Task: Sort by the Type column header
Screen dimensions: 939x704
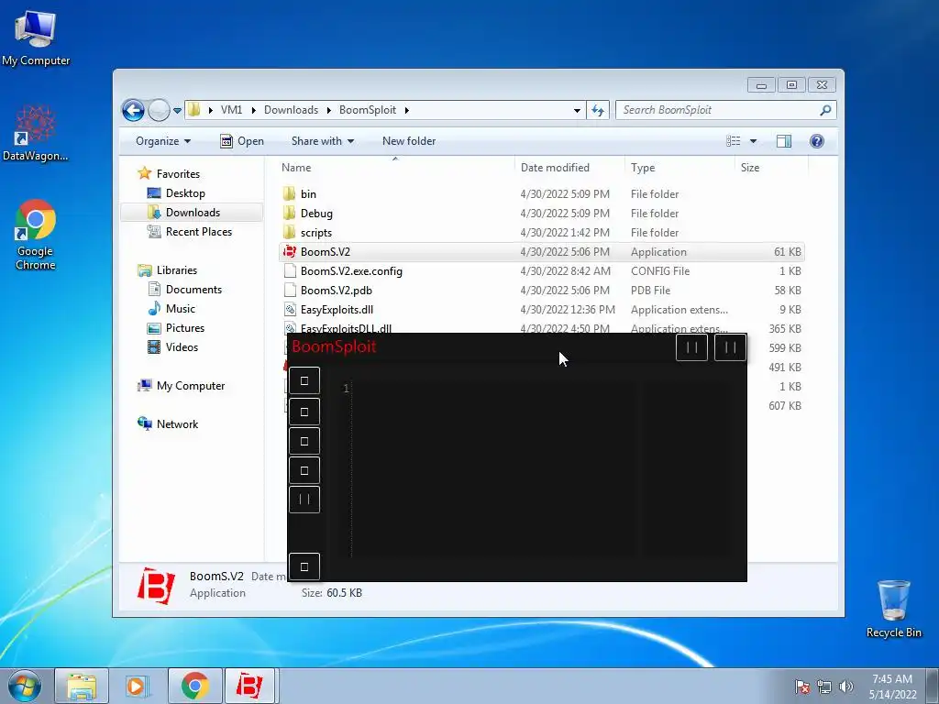Action: (x=679, y=168)
